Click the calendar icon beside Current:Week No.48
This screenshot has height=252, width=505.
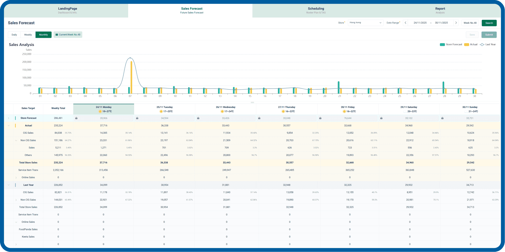57,35
